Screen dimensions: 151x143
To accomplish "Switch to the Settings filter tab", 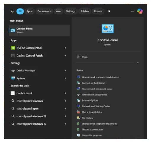I will [x=71, y=11].
